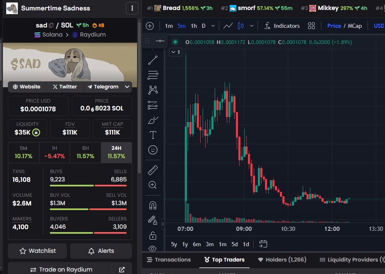Click the Buy Vol versus Sell Vol bar
Image resolution: width=385 pixels, height=274 pixels.
[x=88, y=209]
